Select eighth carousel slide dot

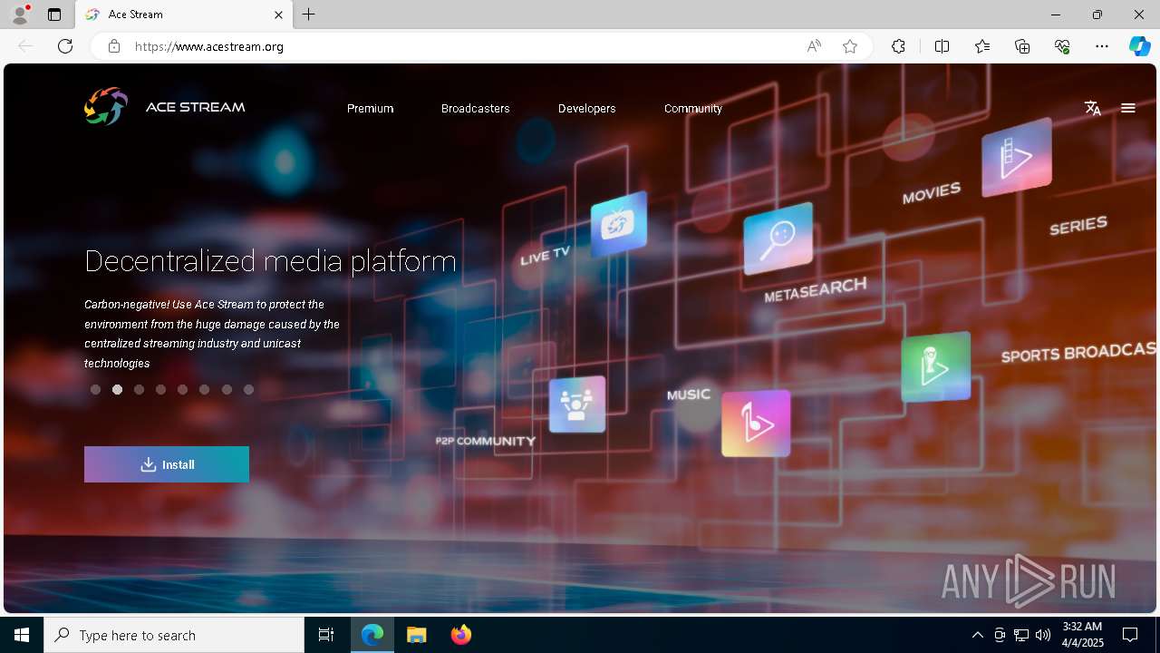pos(248,390)
